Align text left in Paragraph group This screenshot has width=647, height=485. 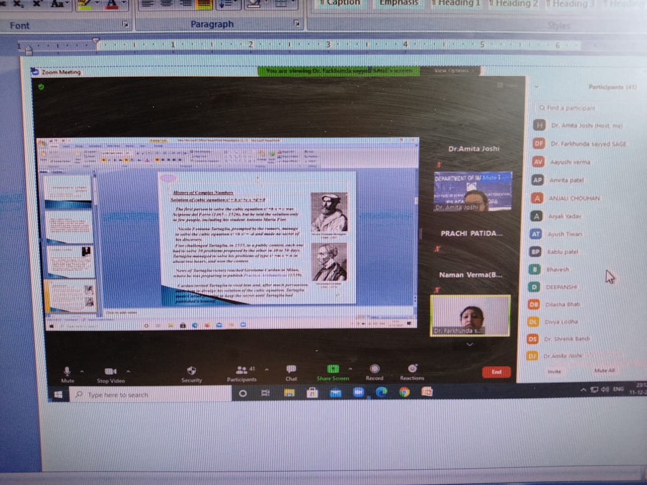147,4
